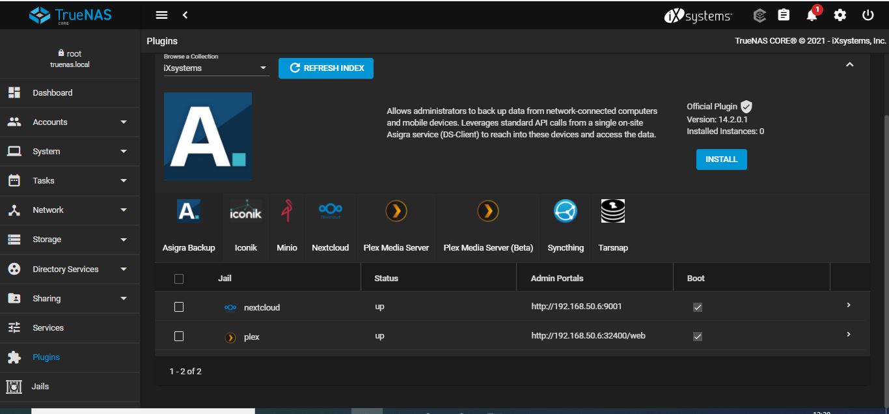Expand the nextcloud row details
This screenshot has height=414, width=889.
[x=848, y=305]
